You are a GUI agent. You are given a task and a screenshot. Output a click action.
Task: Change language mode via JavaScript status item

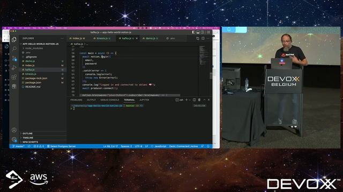pos(159,146)
